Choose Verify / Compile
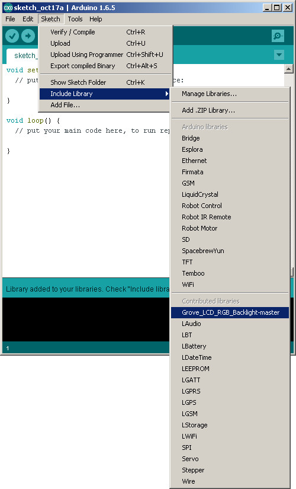 pos(105,32)
